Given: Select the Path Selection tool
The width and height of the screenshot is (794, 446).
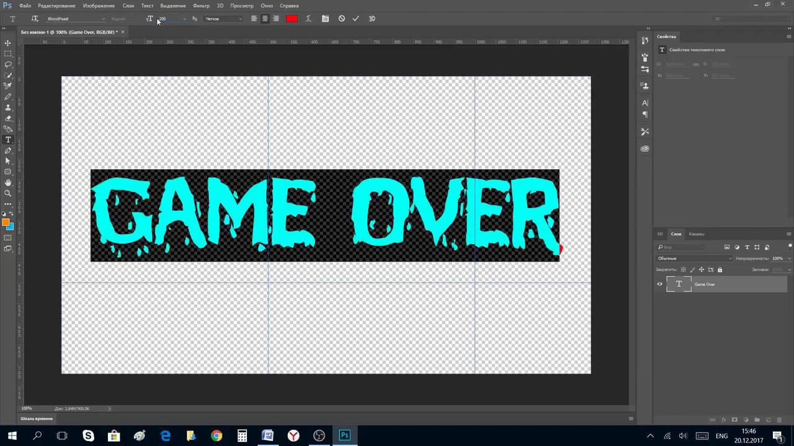Looking at the screenshot, I should tap(8, 161).
